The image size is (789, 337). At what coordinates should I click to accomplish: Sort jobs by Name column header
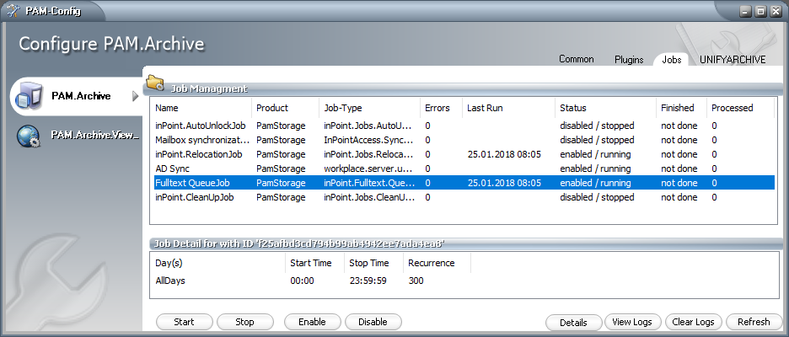(201, 108)
